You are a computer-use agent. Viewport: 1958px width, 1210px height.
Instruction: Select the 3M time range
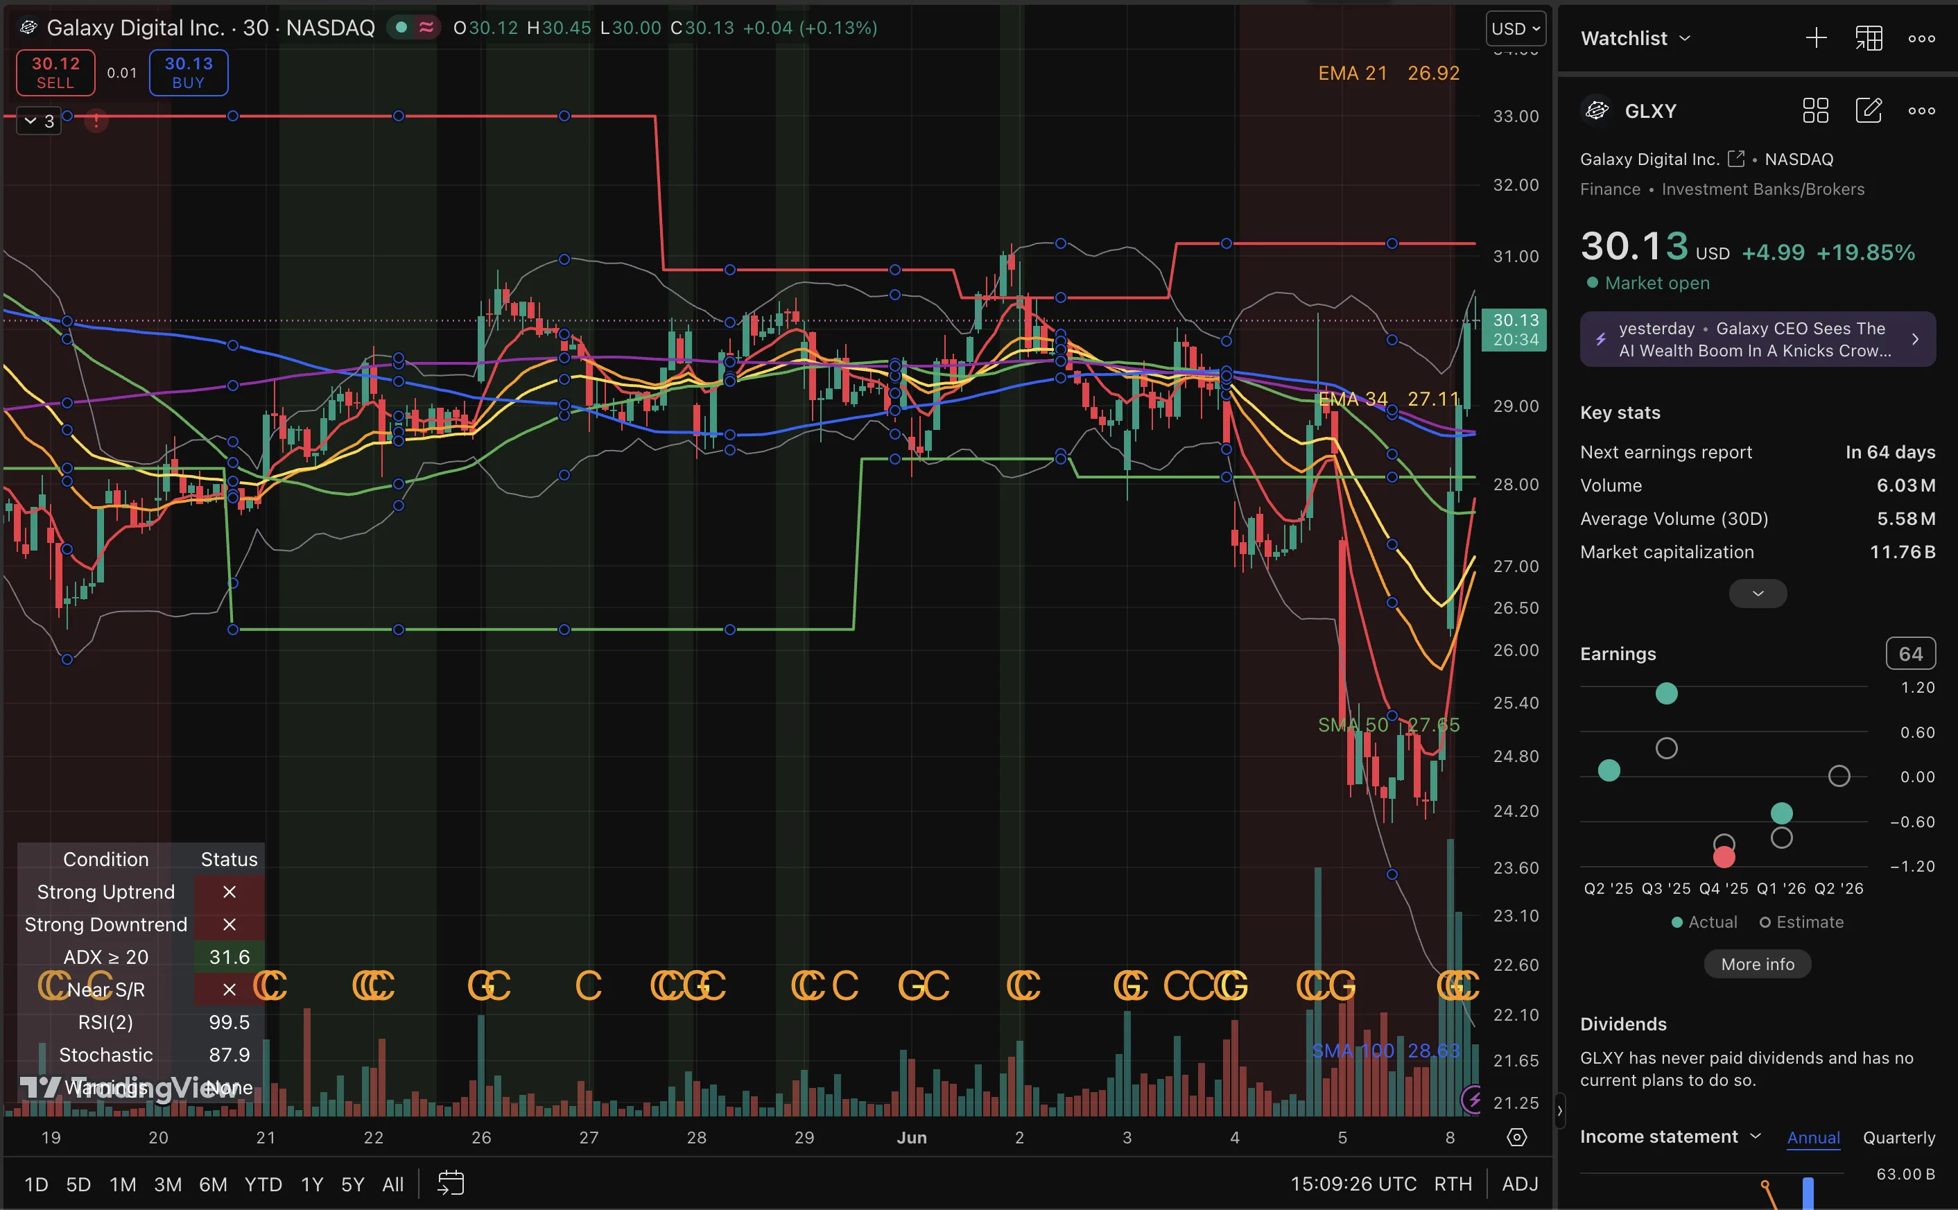point(167,1184)
